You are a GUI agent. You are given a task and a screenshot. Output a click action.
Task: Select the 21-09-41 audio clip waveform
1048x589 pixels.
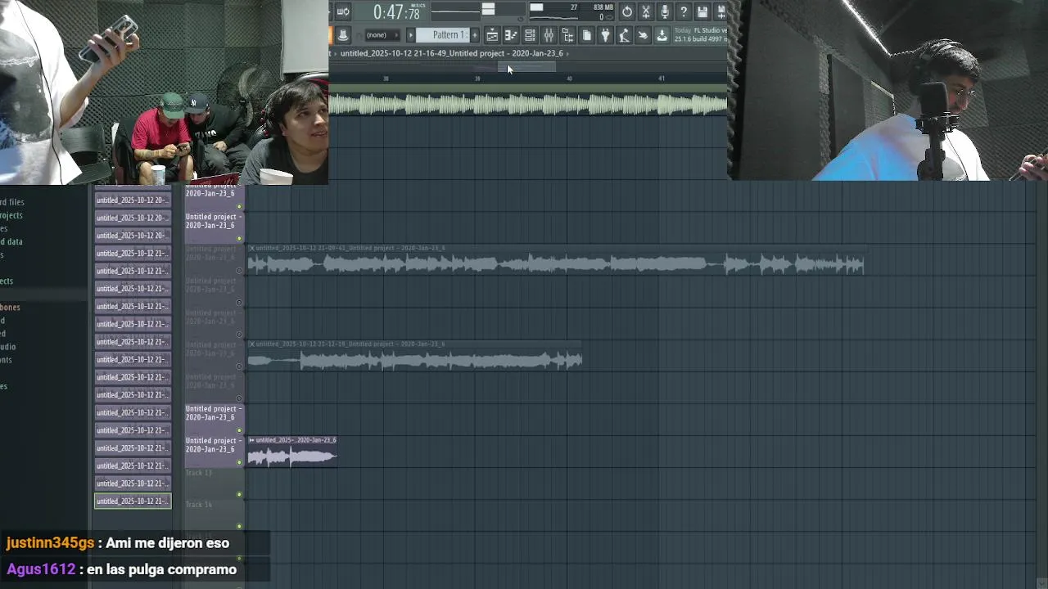coord(556,264)
